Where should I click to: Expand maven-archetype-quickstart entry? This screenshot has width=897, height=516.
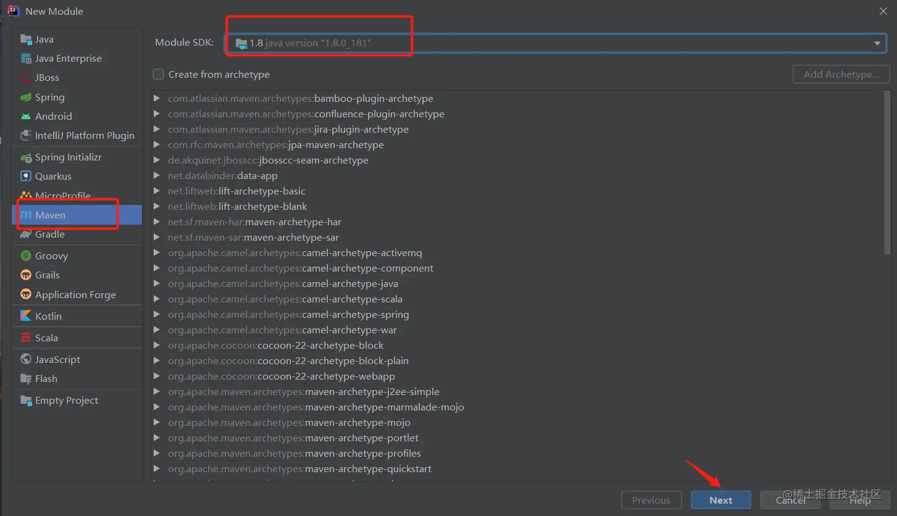click(x=157, y=469)
